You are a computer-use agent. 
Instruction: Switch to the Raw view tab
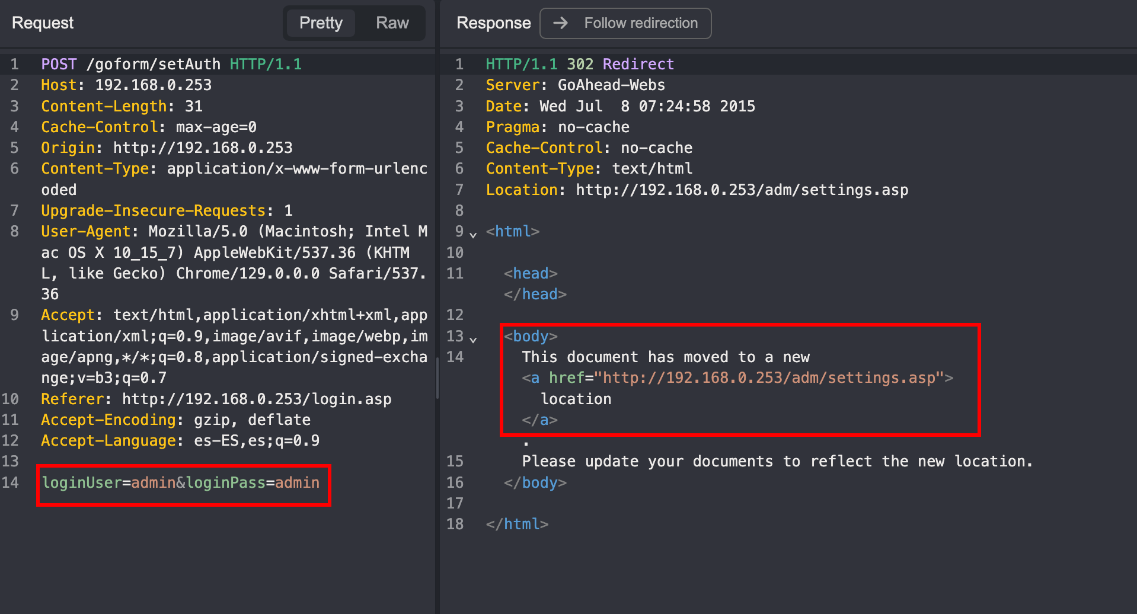[x=391, y=23]
